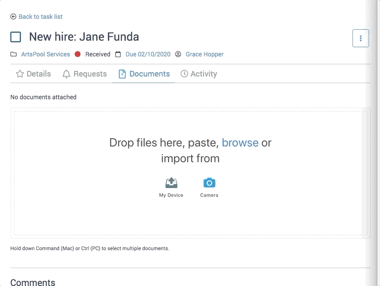Switch to the Requests tab

pos(84,74)
